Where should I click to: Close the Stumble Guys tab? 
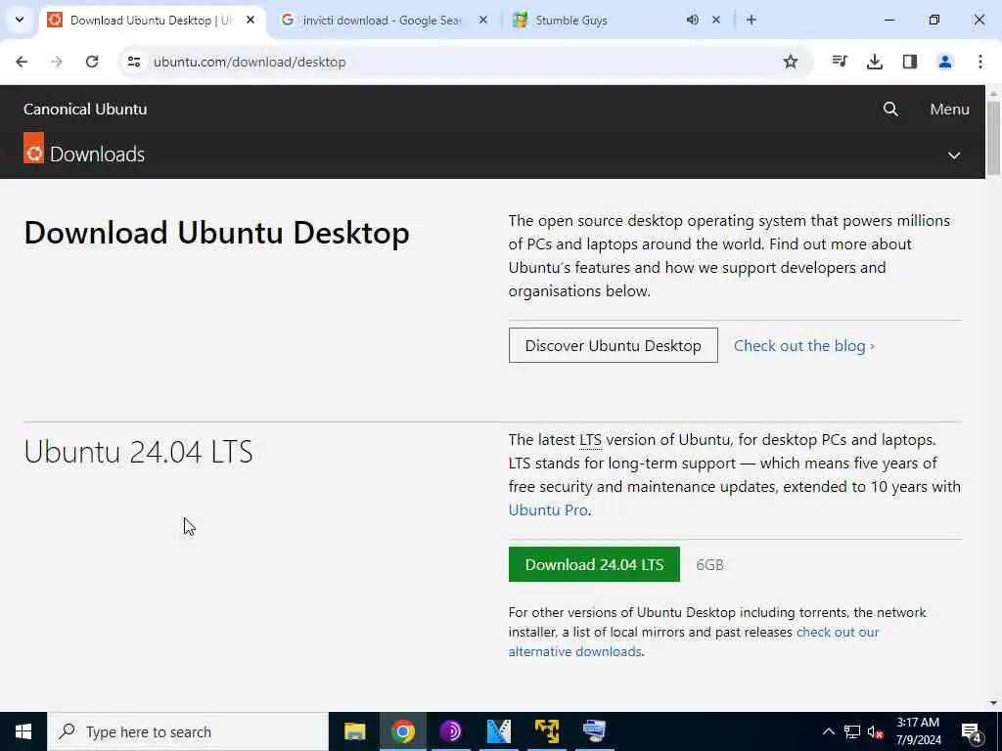click(716, 20)
